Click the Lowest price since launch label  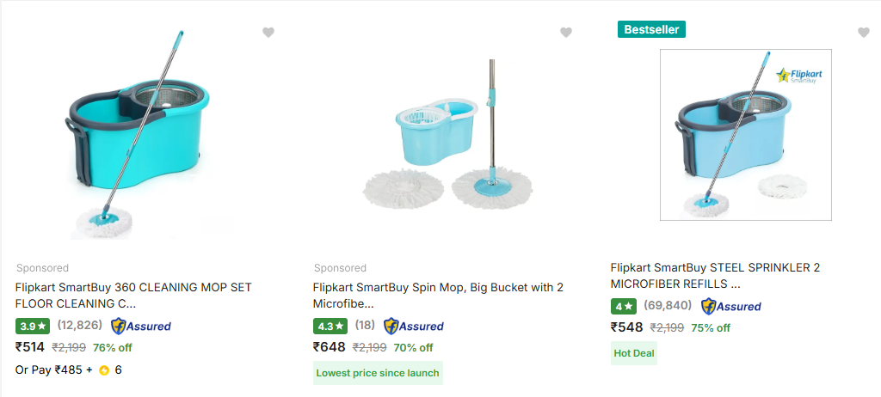pos(378,373)
